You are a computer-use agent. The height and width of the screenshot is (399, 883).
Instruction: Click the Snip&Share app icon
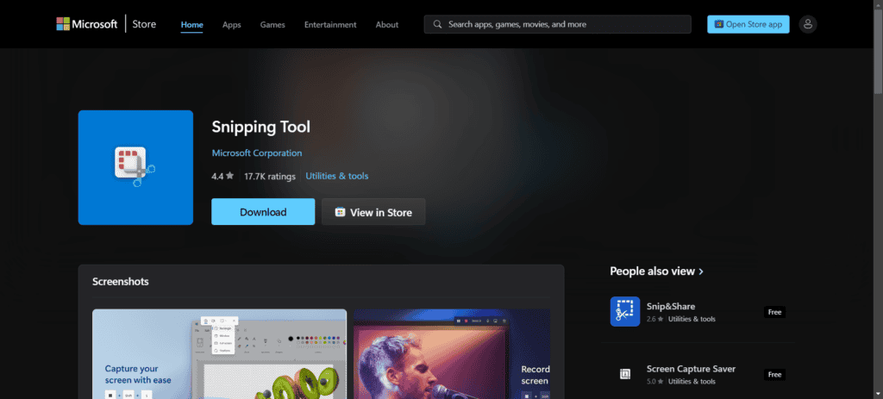tap(625, 312)
